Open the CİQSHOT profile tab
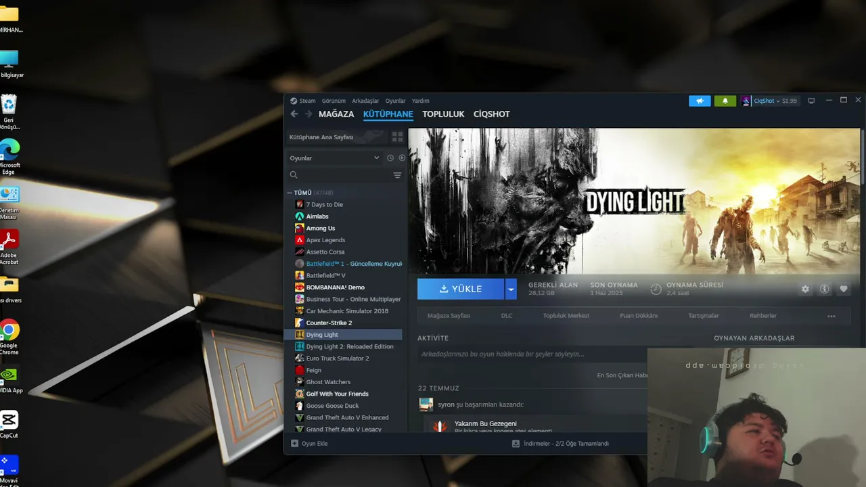 [492, 114]
